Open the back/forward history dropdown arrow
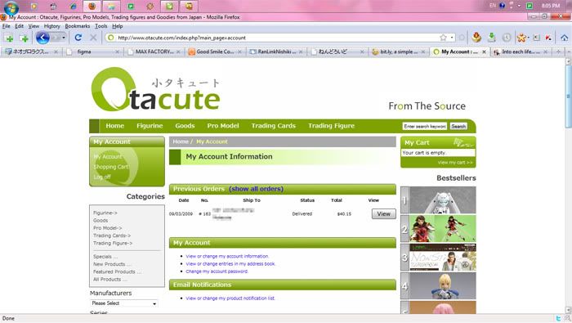The image size is (572, 323). pos(64,38)
